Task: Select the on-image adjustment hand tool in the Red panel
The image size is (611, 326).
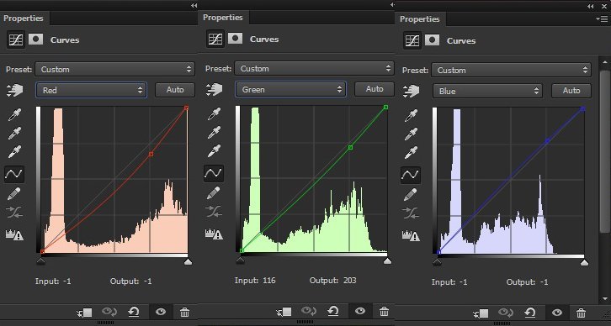Action: [x=15, y=90]
